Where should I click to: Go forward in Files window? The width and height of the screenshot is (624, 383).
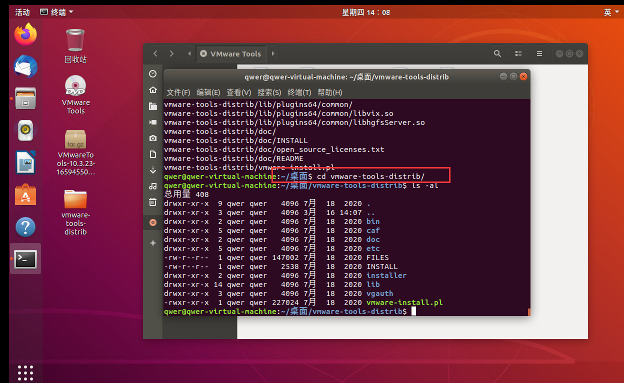click(x=171, y=53)
